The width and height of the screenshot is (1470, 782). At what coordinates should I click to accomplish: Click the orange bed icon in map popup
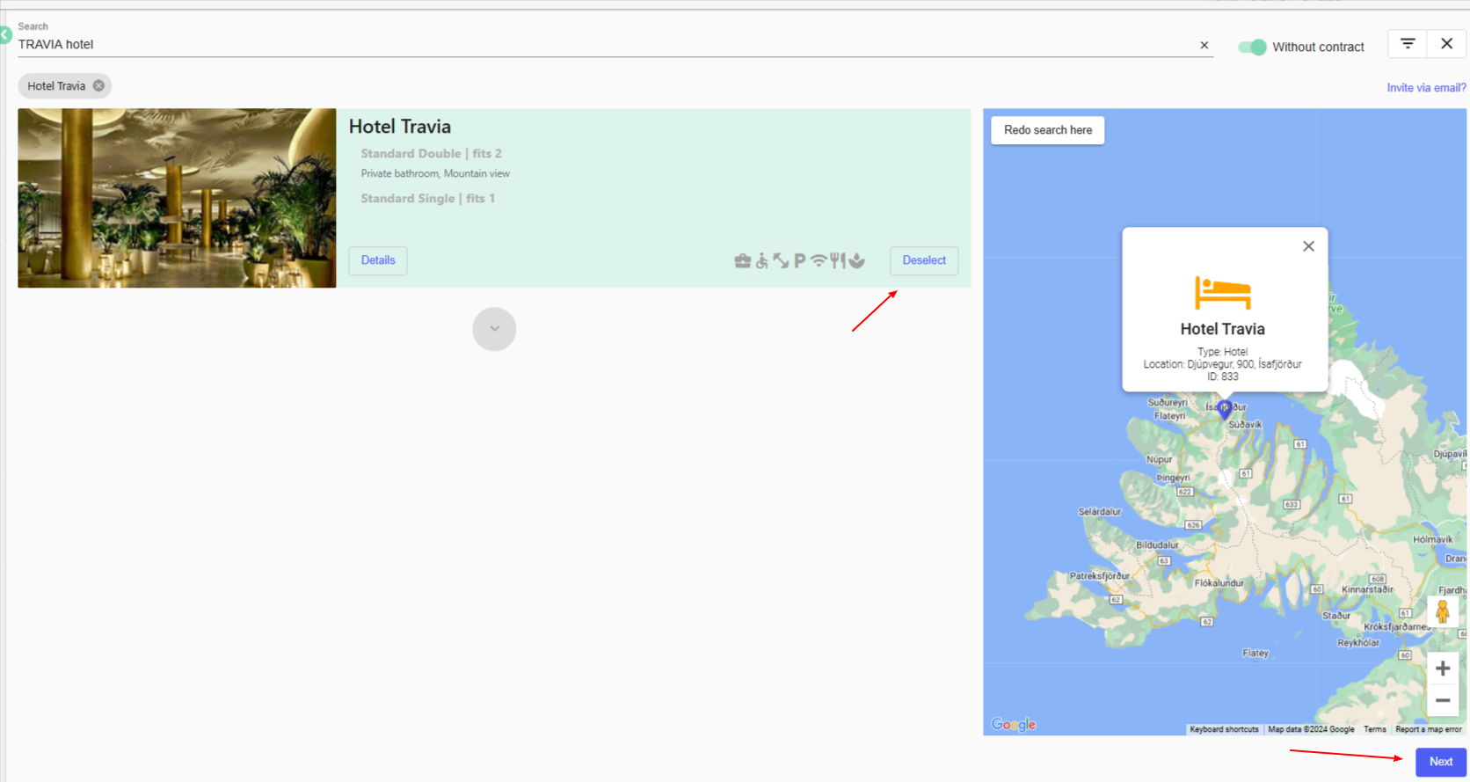click(x=1222, y=292)
